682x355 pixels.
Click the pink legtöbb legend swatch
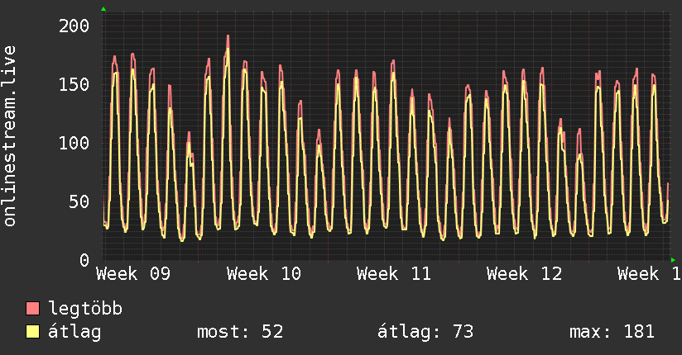pyautogui.click(x=32, y=308)
